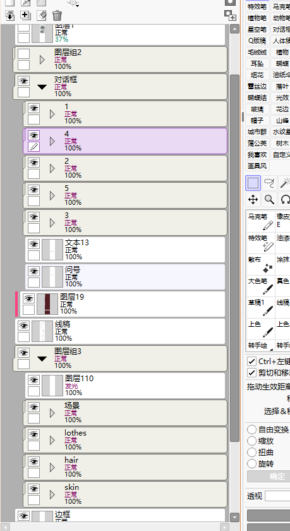Image resolution: width=290 pixels, height=531 pixels.
Task: Click the 透视 perspective input field
Action: click(x=277, y=496)
